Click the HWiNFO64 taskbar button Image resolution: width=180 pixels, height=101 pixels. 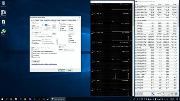click(x=58, y=99)
